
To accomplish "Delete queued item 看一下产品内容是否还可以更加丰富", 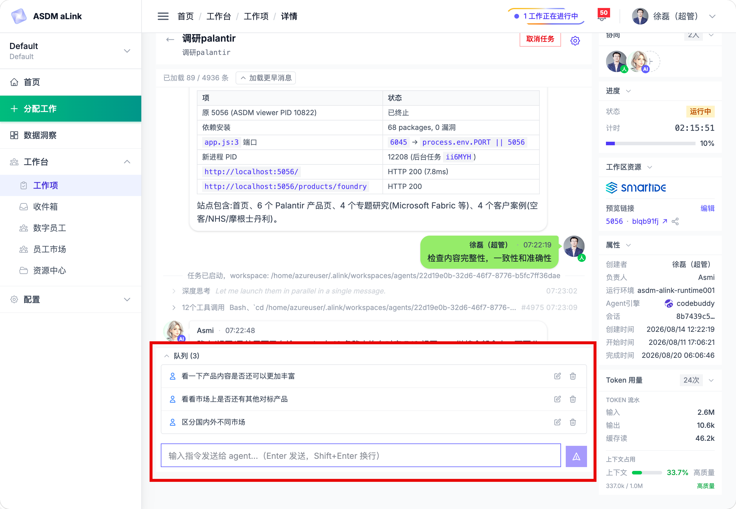I will click(x=573, y=376).
